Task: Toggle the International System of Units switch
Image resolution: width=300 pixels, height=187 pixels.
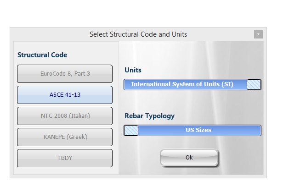Action: pyautogui.click(x=192, y=84)
